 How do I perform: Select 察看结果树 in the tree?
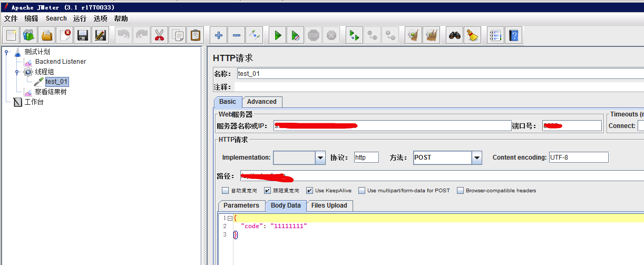[x=51, y=92]
